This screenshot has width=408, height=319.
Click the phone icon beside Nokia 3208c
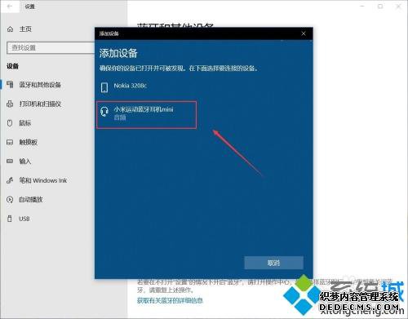click(104, 87)
